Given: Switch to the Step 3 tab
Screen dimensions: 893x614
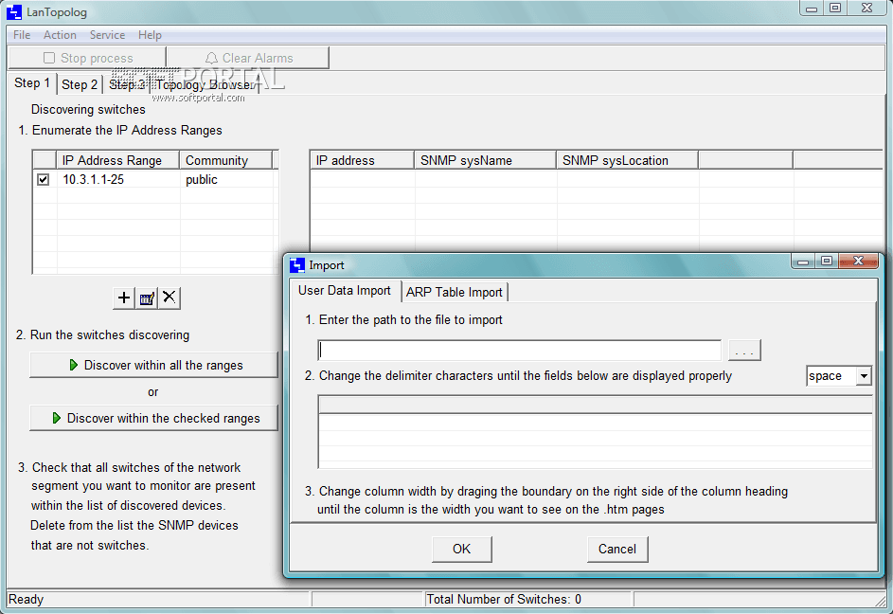Looking at the screenshot, I should (127, 84).
